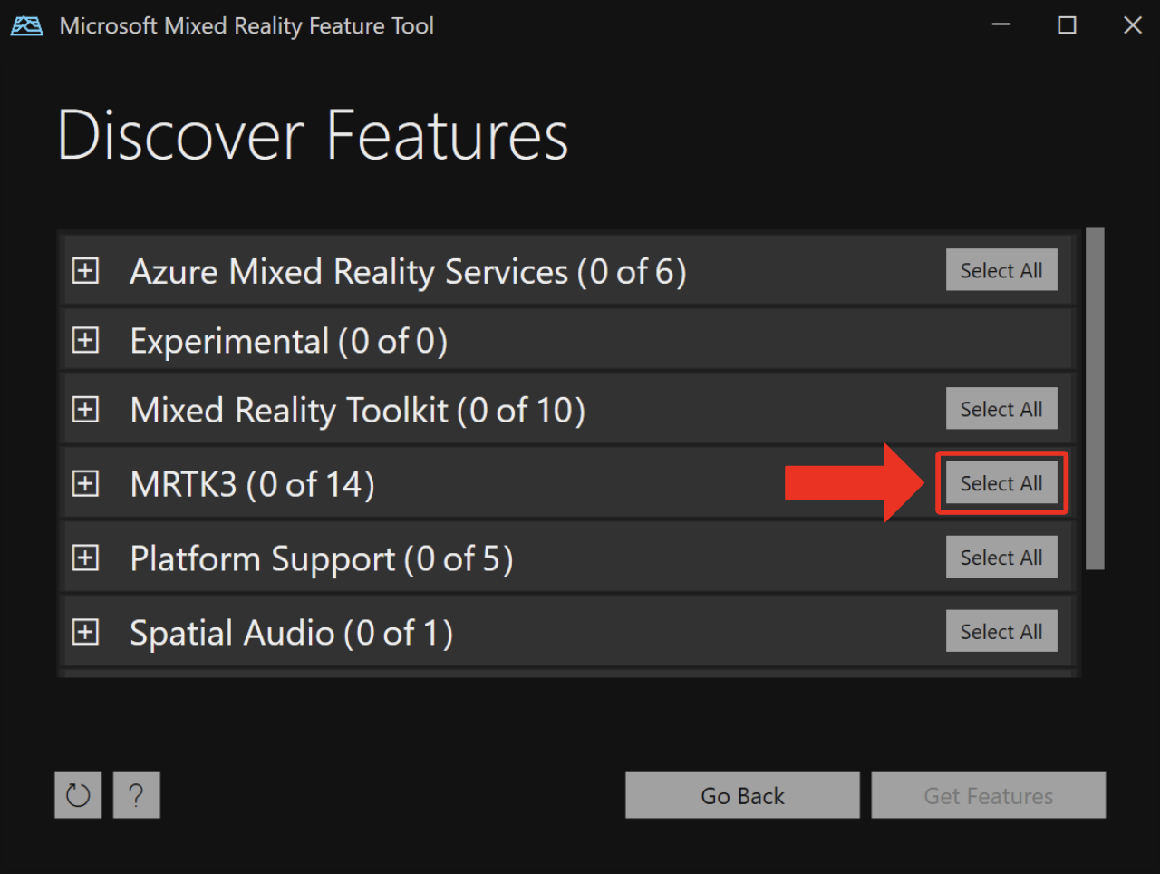Select All Platform Support features
Screen dimensions: 1160x874
coord(1001,558)
